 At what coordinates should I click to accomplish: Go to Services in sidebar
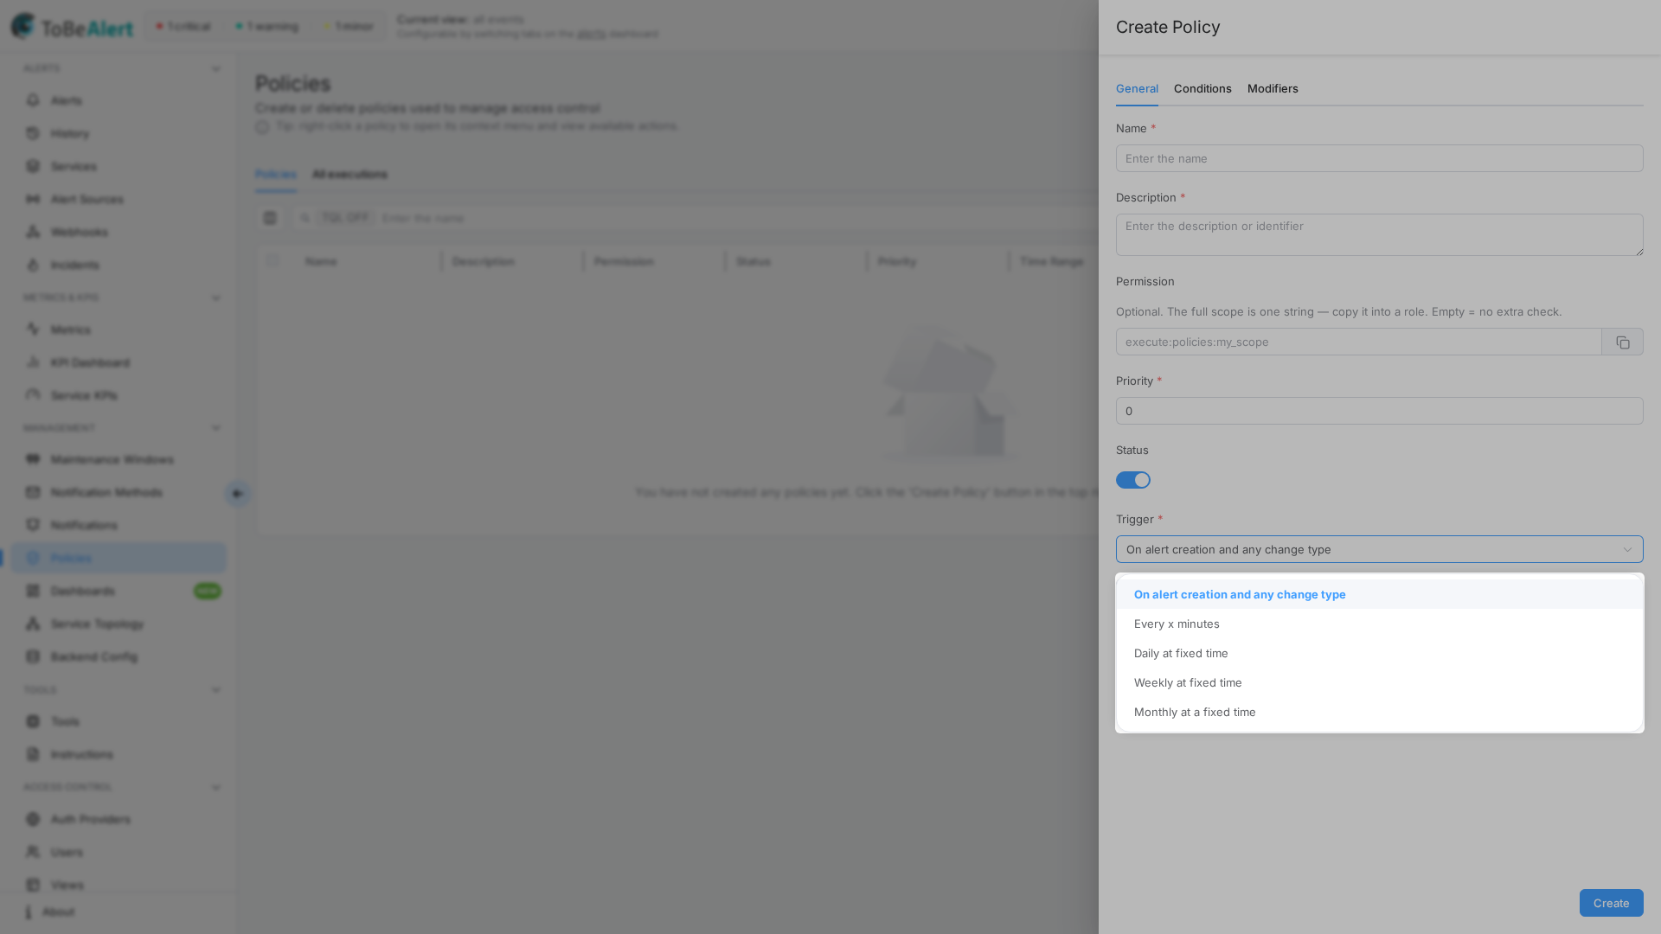point(119,166)
